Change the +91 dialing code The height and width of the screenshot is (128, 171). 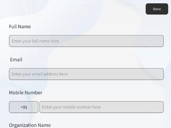pyautogui.click(x=24, y=107)
